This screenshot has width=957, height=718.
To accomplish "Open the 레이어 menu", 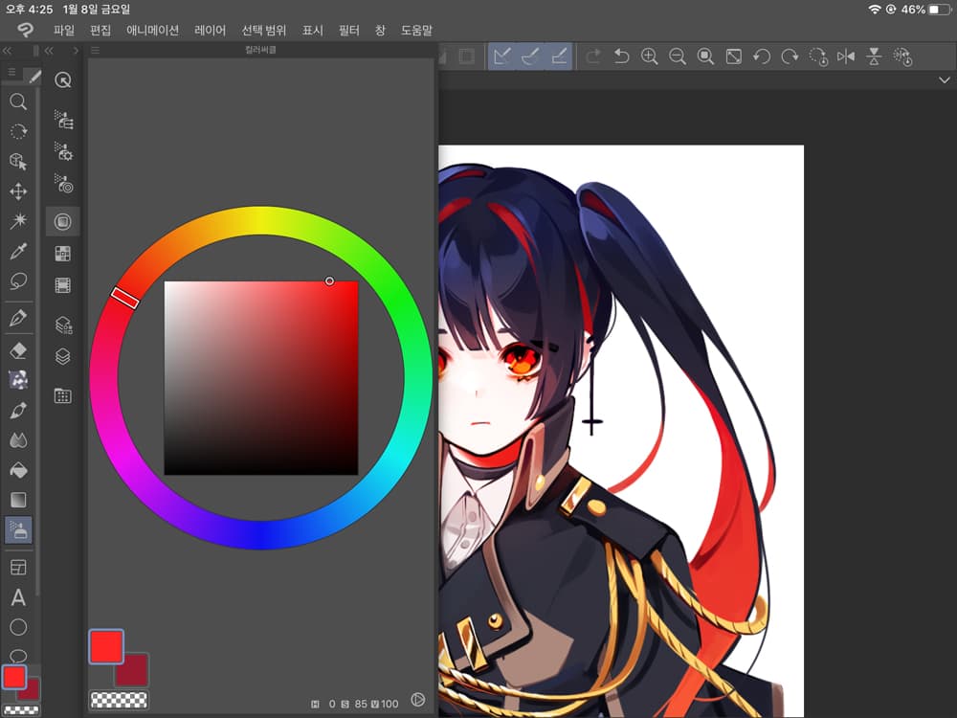I will click(x=211, y=31).
